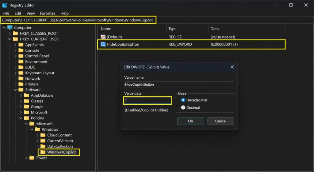Click the AppDataLow folder icon
314x172 pixels.
(26, 95)
